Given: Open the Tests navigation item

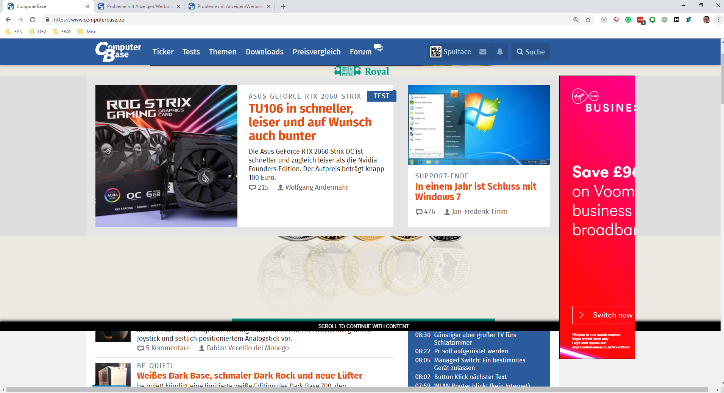Looking at the screenshot, I should click(x=191, y=52).
